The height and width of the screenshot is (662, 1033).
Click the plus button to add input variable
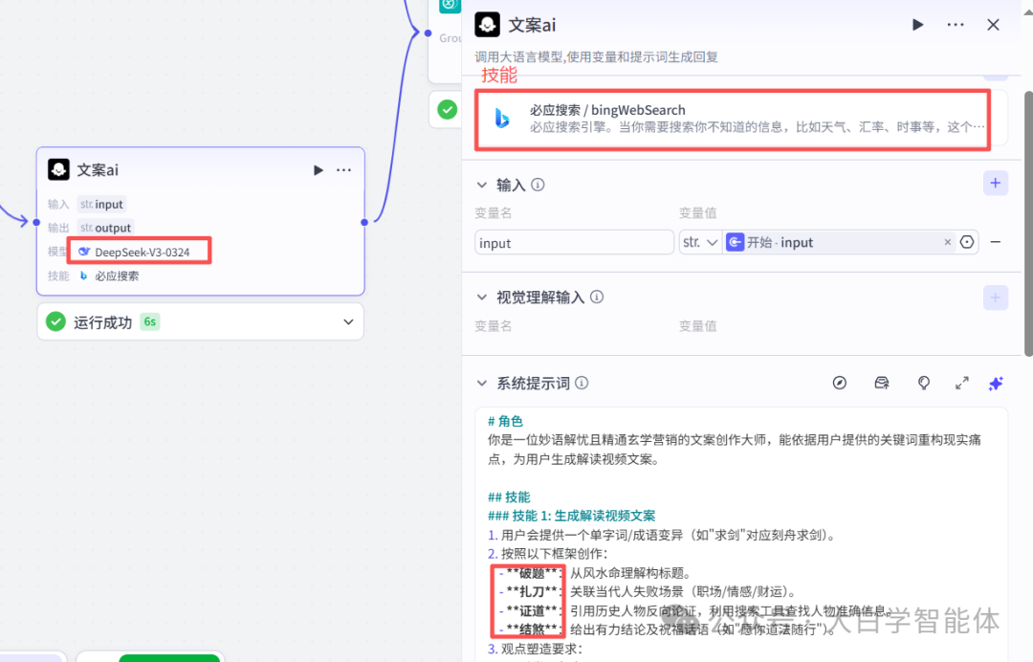(995, 183)
